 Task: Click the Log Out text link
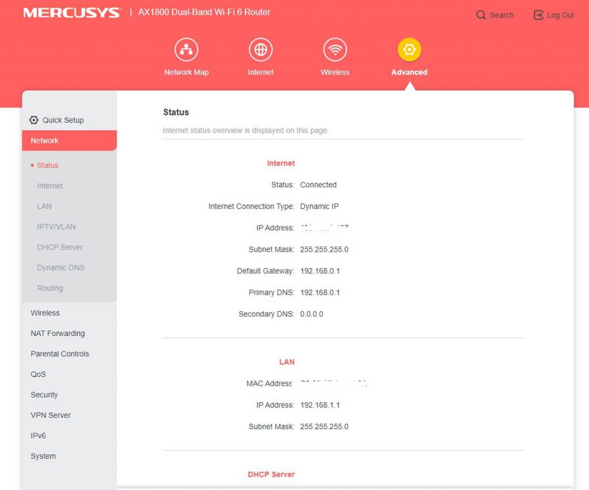click(x=560, y=15)
